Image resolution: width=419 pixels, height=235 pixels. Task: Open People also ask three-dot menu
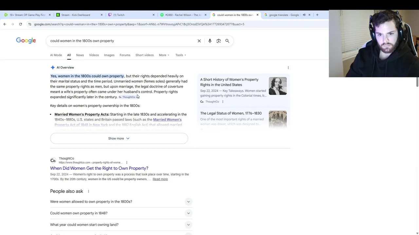[88, 191]
